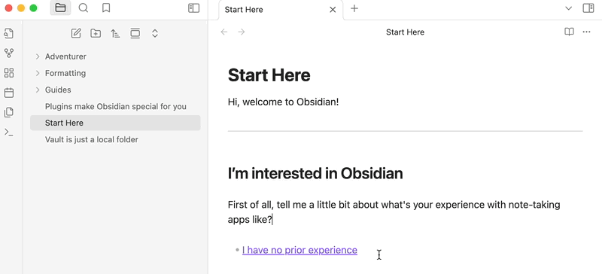Open graph view from the ribbon
This screenshot has width=602, height=274.
pos(9,53)
